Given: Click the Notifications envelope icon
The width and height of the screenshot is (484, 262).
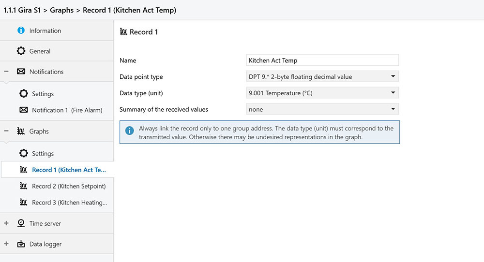Looking at the screenshot, I should [x=21, y=72].
